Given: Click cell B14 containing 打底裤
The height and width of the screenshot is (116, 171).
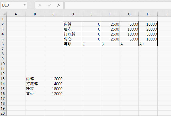Looking at the screenshot, I should [35, 84].
